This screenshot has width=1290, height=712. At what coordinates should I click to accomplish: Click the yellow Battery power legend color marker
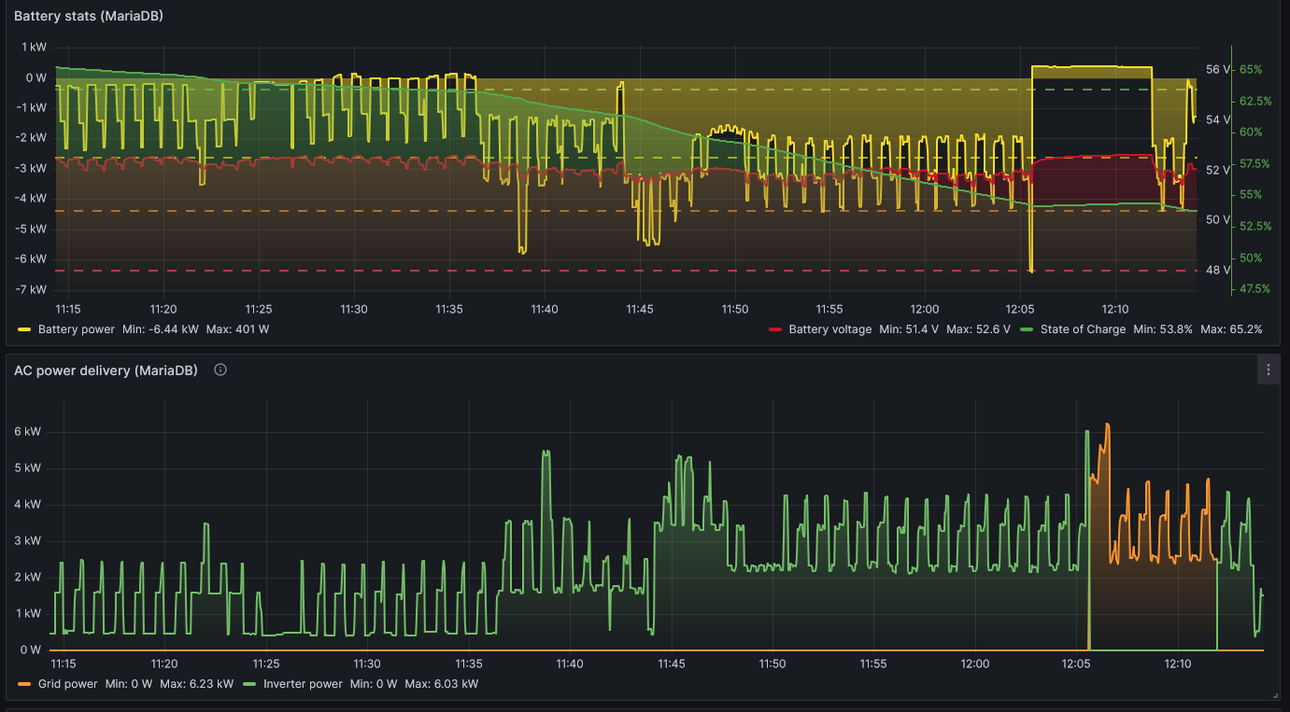[x=24, y=329]
